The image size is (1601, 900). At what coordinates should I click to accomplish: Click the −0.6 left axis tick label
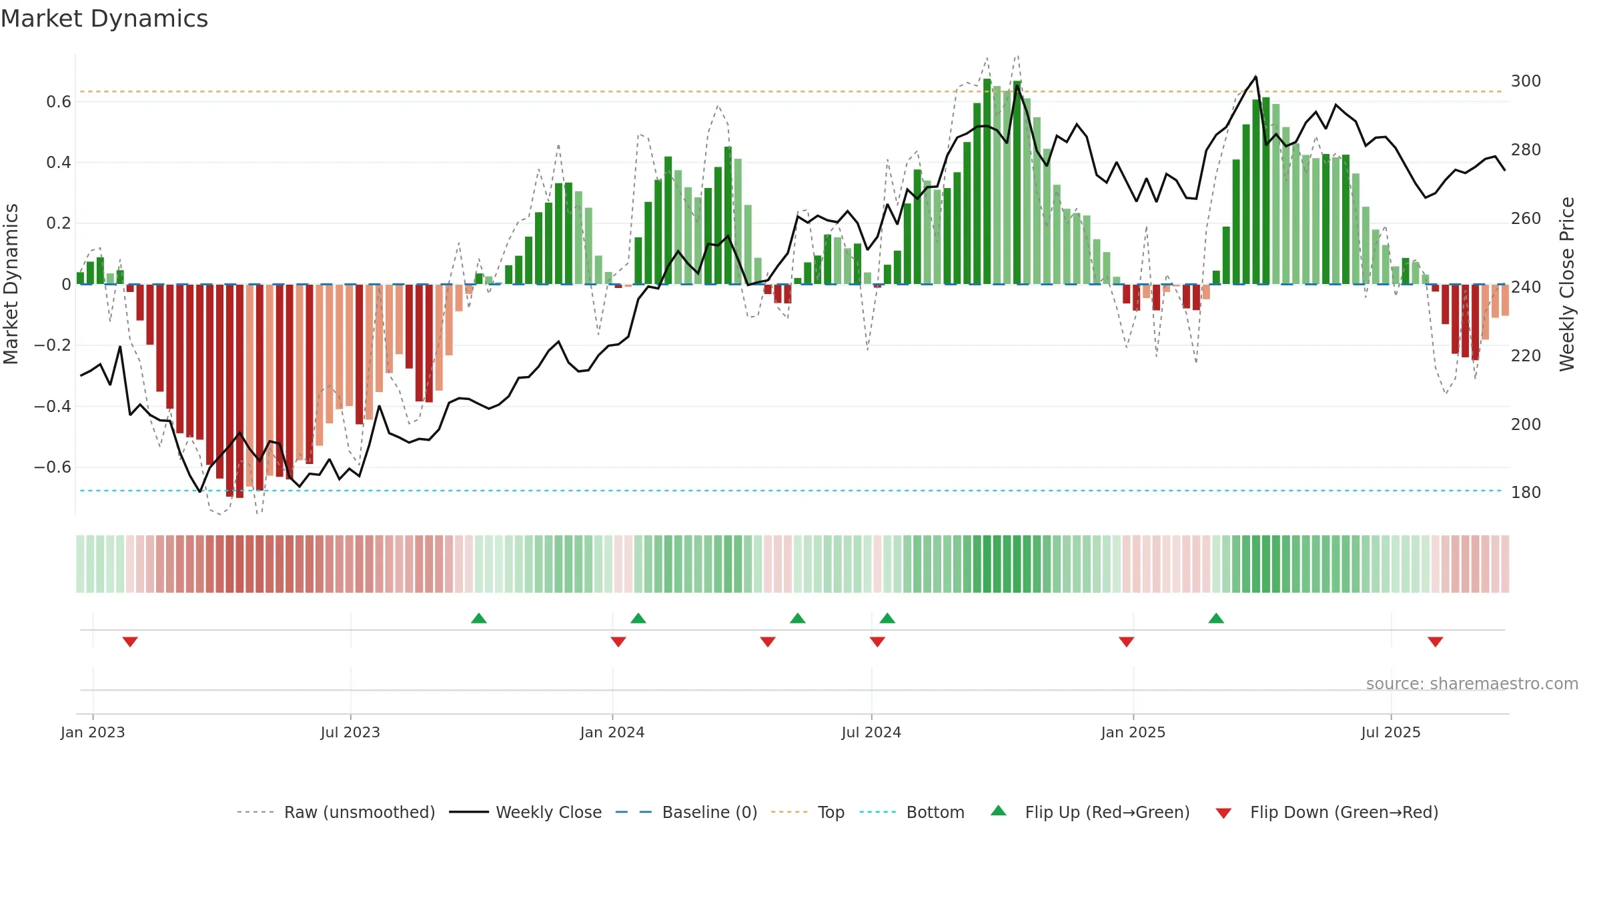(53, 467)
